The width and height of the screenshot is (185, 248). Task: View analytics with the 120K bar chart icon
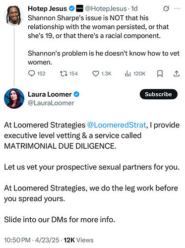point(127,73)
